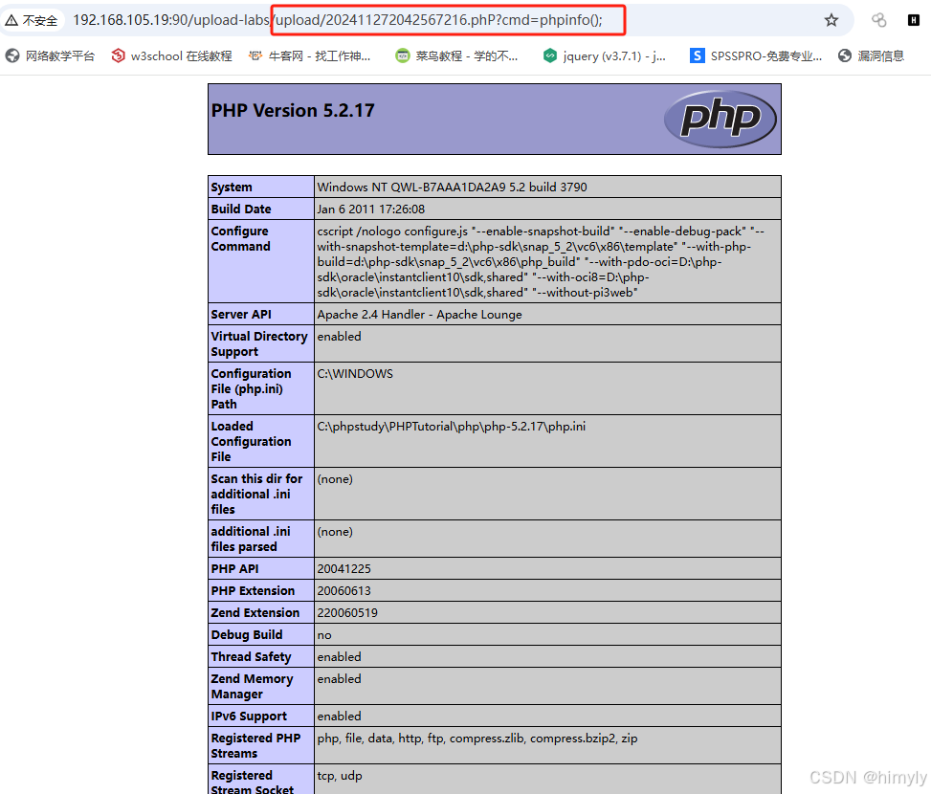Click the Server API label
Image resolution: width=931 pixels, height=794 pixels.
pos(241,314)
